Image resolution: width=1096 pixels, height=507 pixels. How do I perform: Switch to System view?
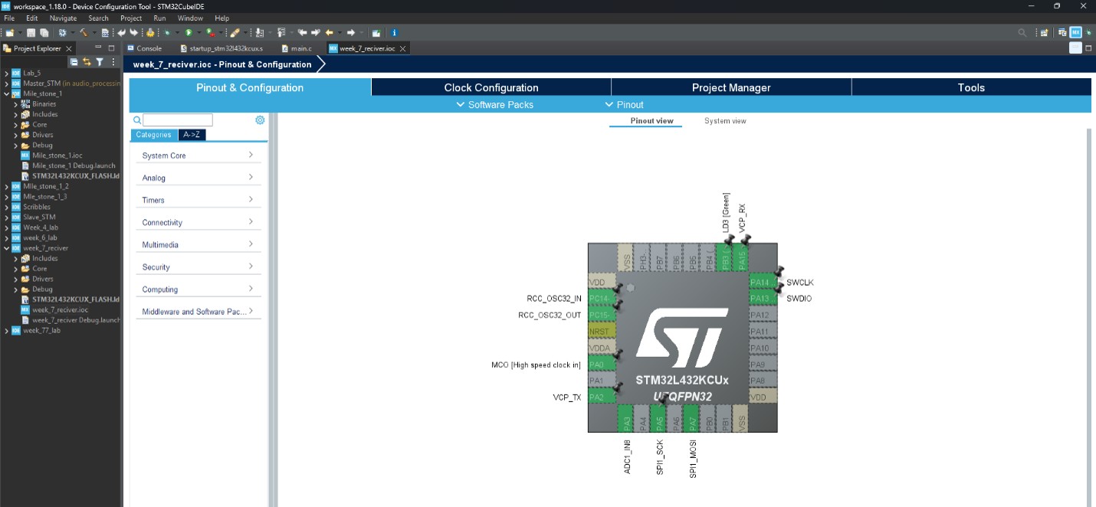coord(725,121)
